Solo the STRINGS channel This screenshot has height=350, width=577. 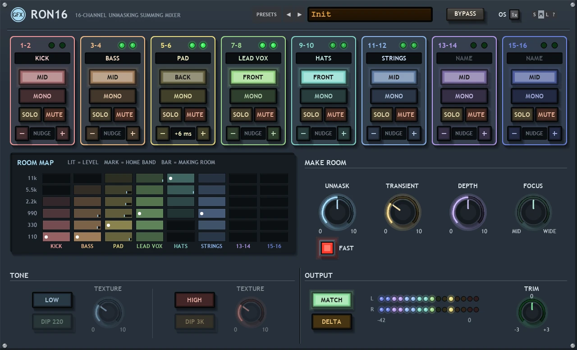click(381, 115)
